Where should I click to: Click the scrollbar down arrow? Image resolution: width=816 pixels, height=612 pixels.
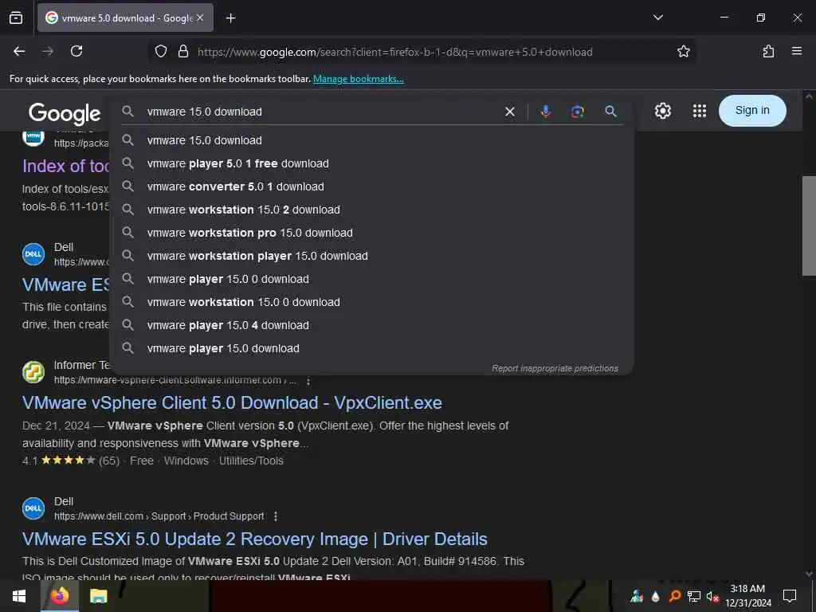[809, 574]
